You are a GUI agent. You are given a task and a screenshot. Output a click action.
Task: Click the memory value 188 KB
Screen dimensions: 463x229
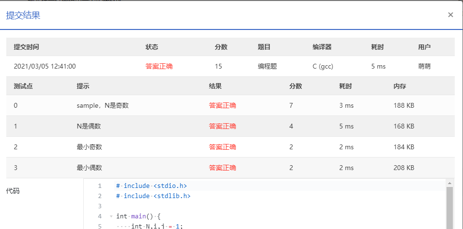[x=404, y=105]
